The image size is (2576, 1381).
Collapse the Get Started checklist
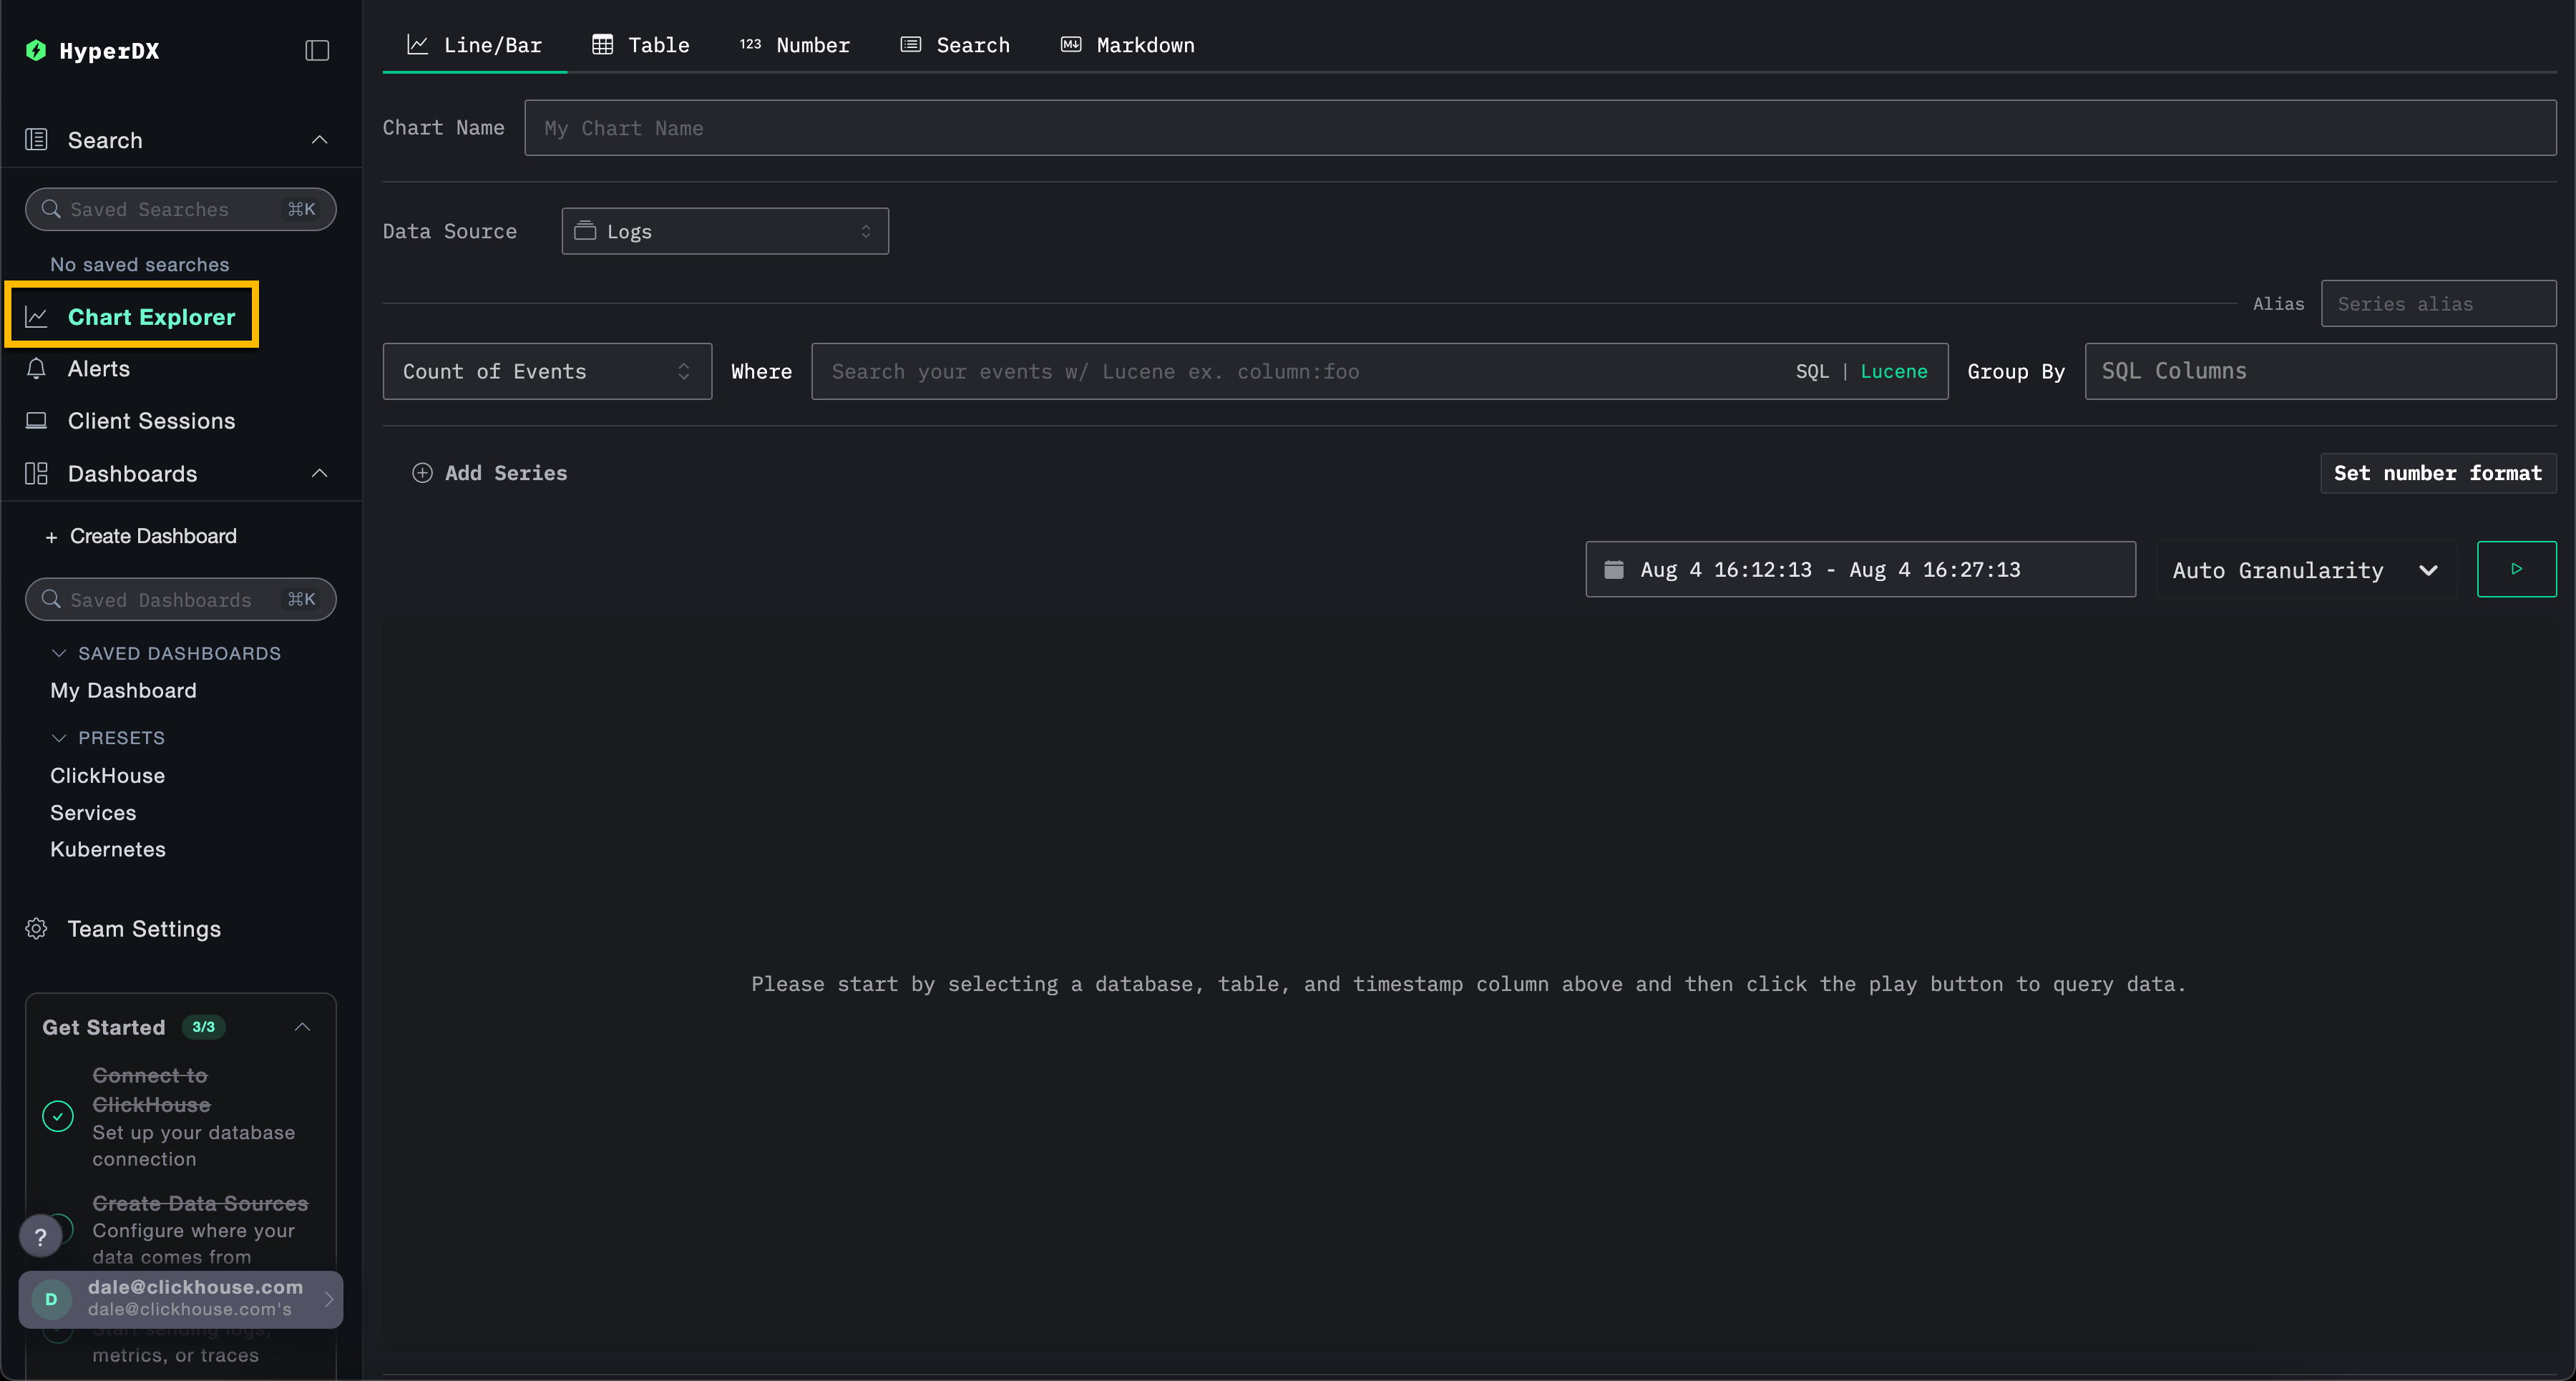click(x=302, y=1027)
